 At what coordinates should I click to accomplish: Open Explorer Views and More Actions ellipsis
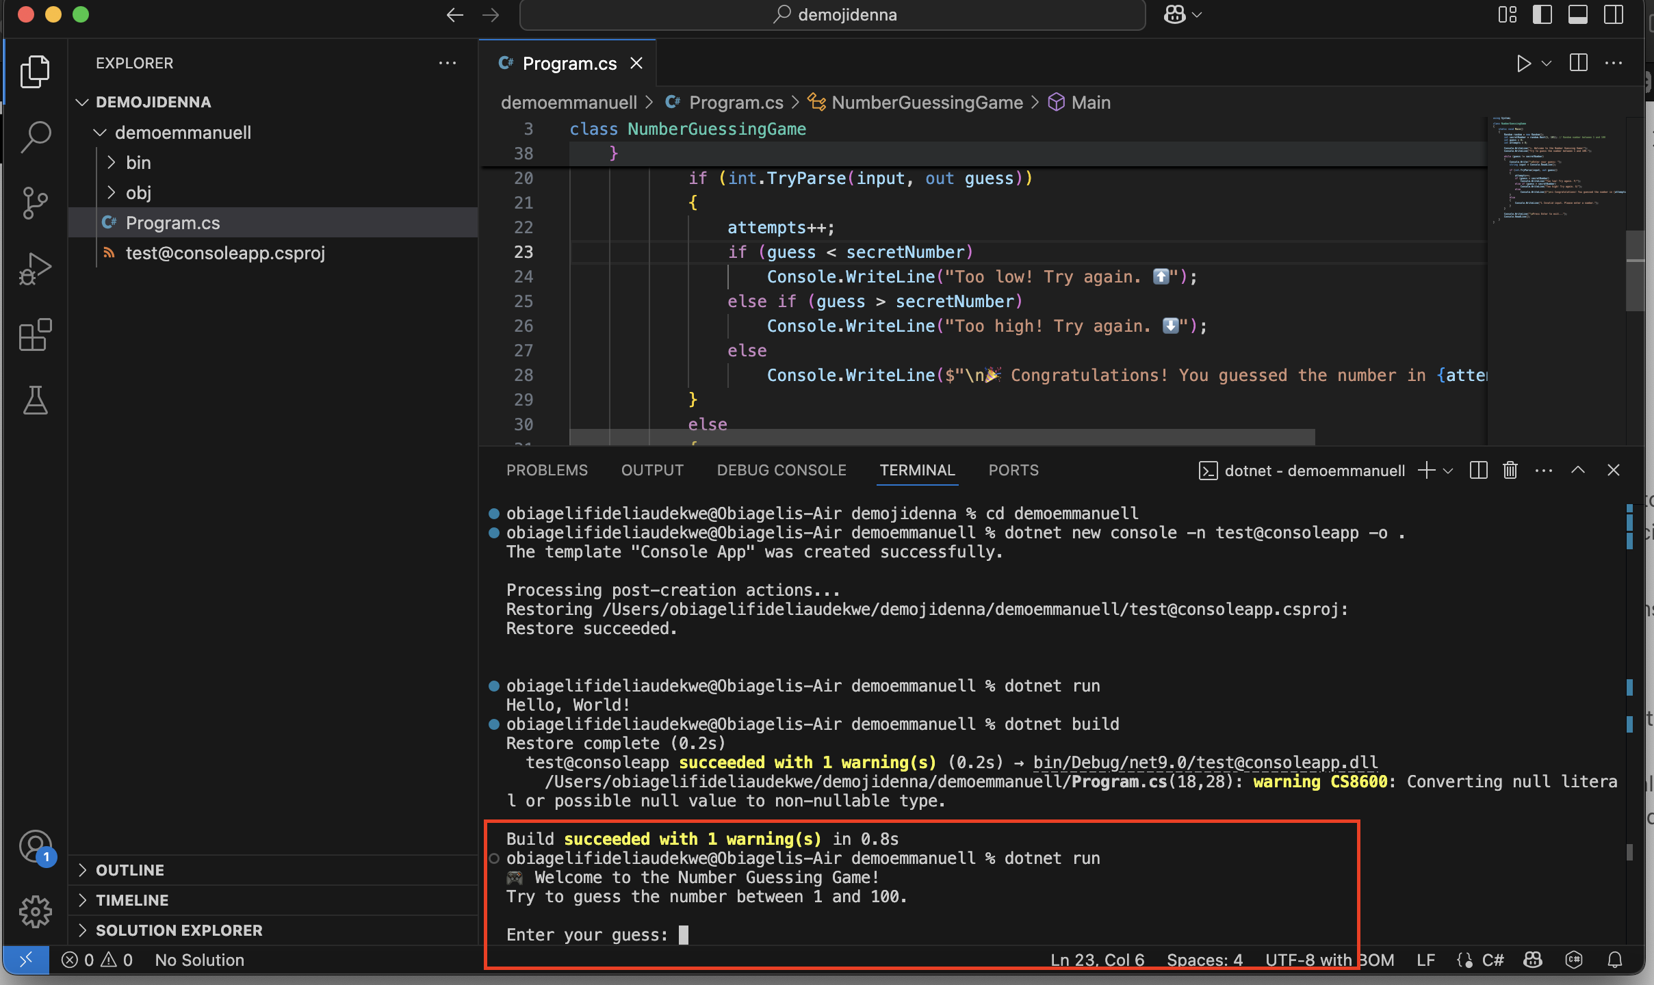click(x=448, y=63)
